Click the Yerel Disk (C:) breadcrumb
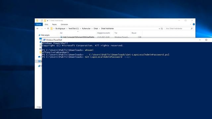The image size is (212, 119). coord(74,29)
